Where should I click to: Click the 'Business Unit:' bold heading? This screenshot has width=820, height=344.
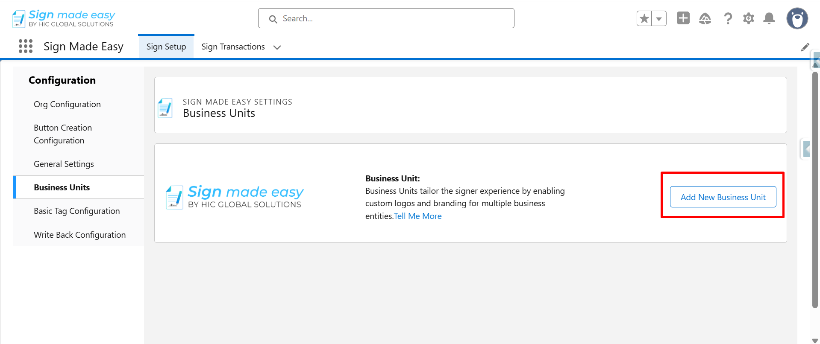point(393,178)
